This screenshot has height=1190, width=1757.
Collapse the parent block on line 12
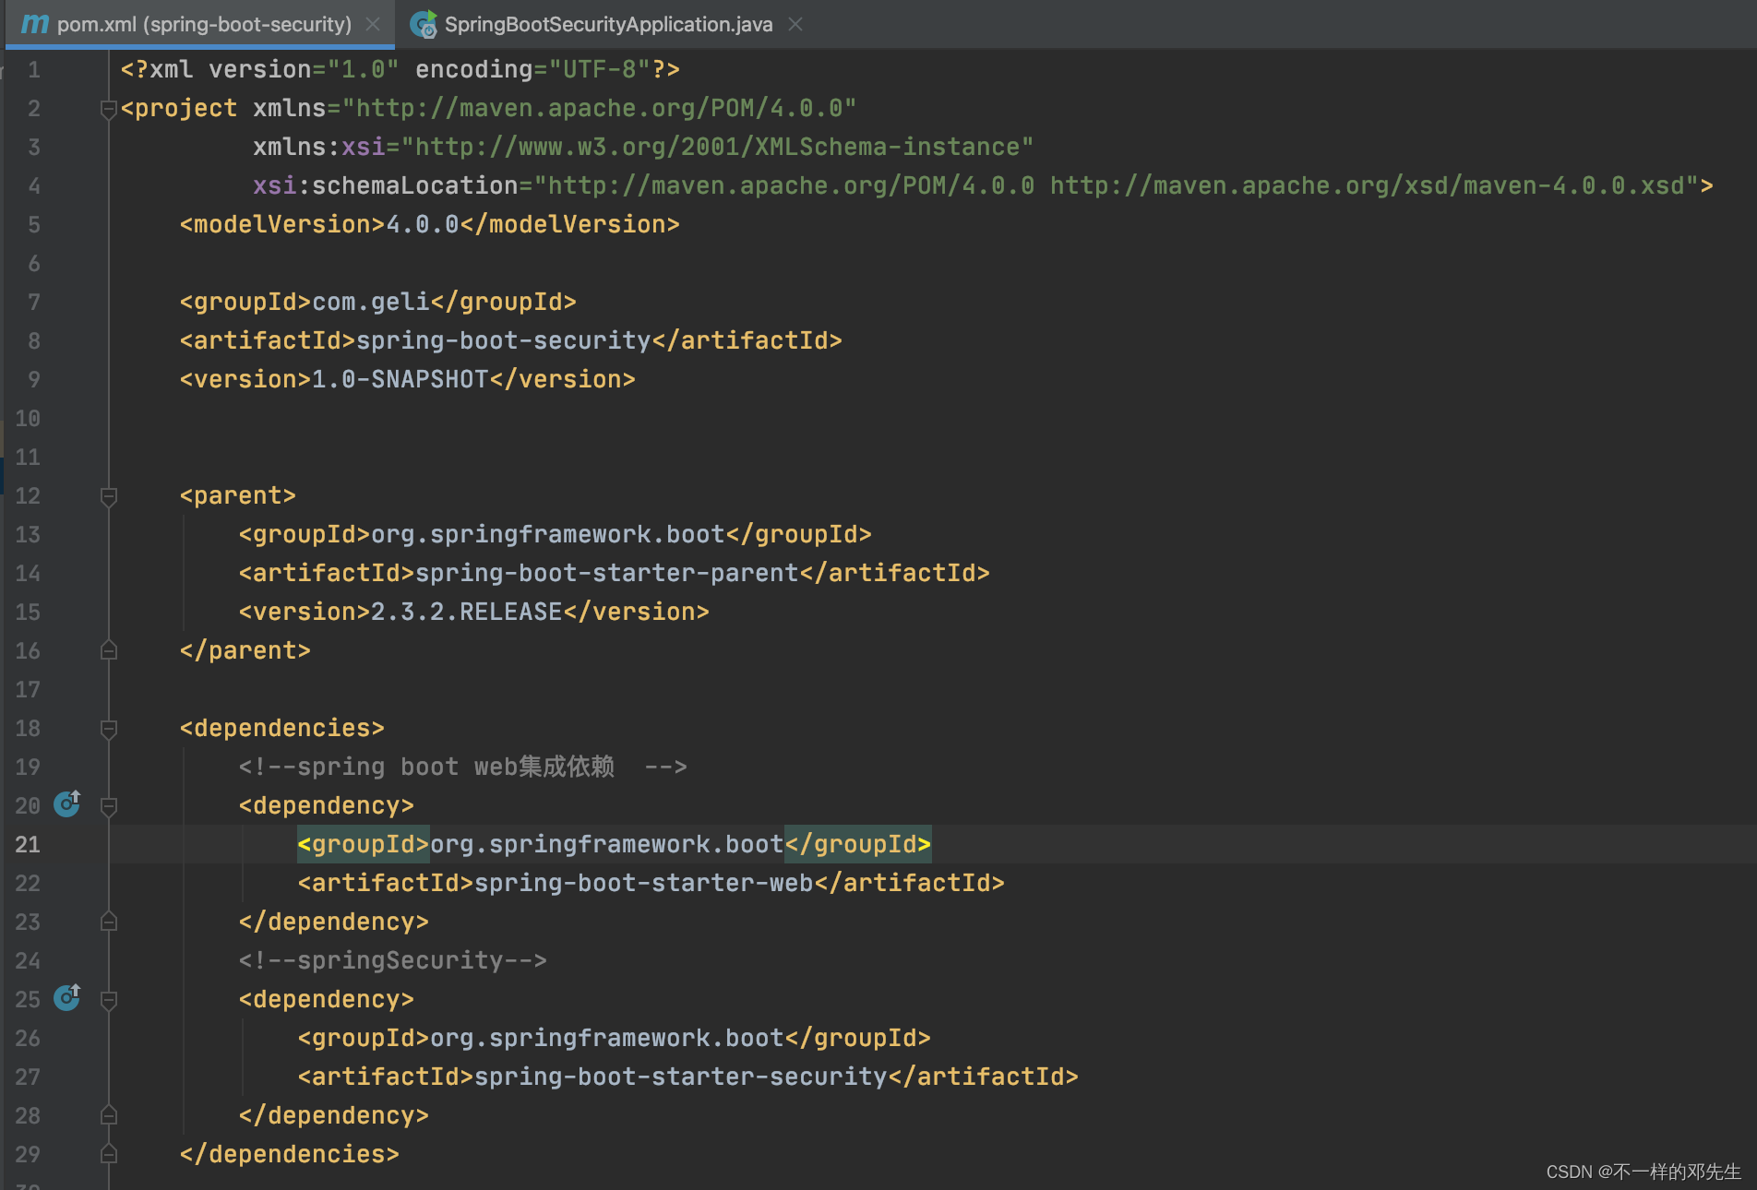pos(108,497)
